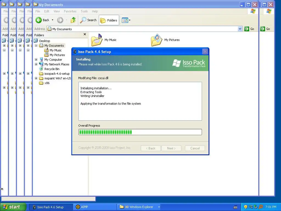Click the green Back arrow icon
Screen dimensions: 281x211
(38, 20)
